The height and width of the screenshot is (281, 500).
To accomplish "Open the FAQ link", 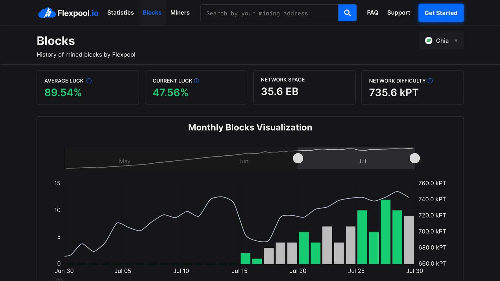I will 372,13.
